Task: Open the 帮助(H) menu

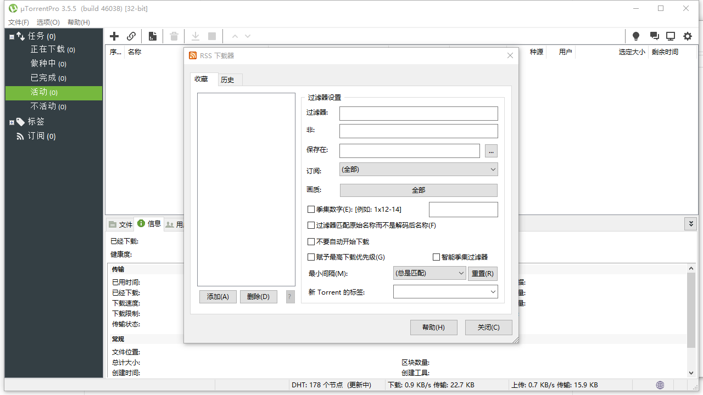Action: coord(79,22)
